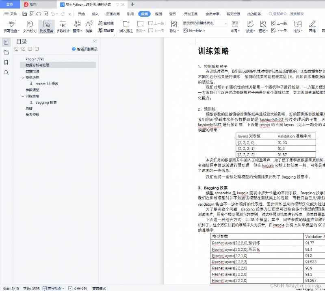Jump to kaggle 排名 in outline
Image resolution: width=325 pixels, height=291 pixels.
coord(35,59)
